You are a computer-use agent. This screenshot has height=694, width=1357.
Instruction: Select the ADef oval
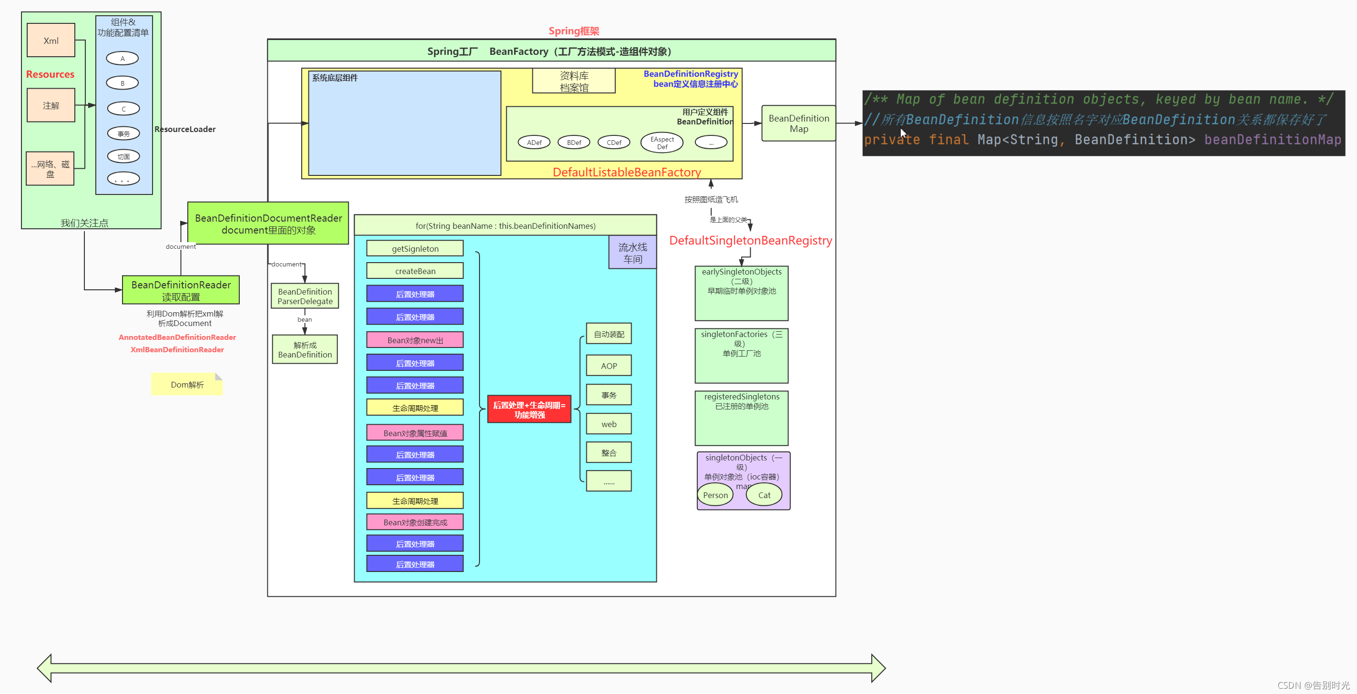[x=534, y=143]
